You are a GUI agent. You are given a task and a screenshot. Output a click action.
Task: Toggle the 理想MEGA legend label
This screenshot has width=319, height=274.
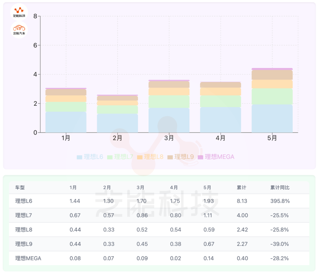[219, 157]
